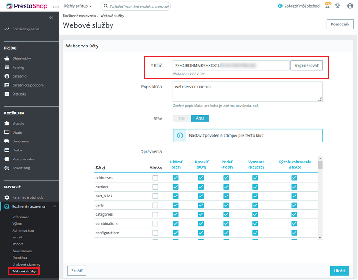
Task: Open the user profile avatar icon
Action: (x=349, y=6)
